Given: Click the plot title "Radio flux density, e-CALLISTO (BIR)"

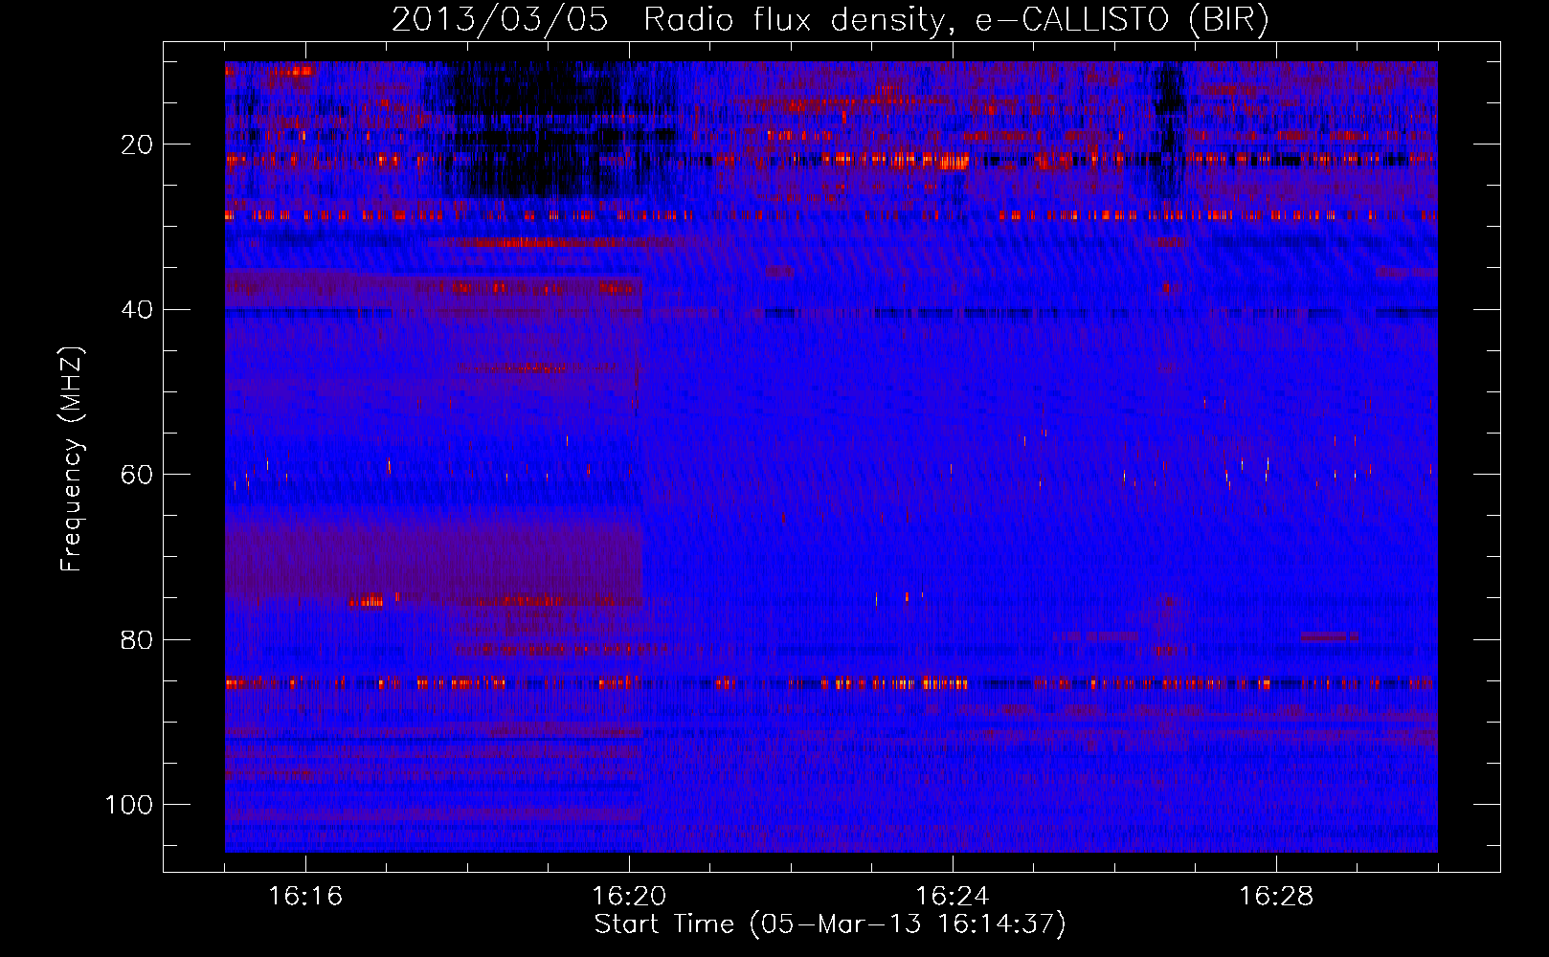Looking at the screenshot, I should tap(956, 20).
